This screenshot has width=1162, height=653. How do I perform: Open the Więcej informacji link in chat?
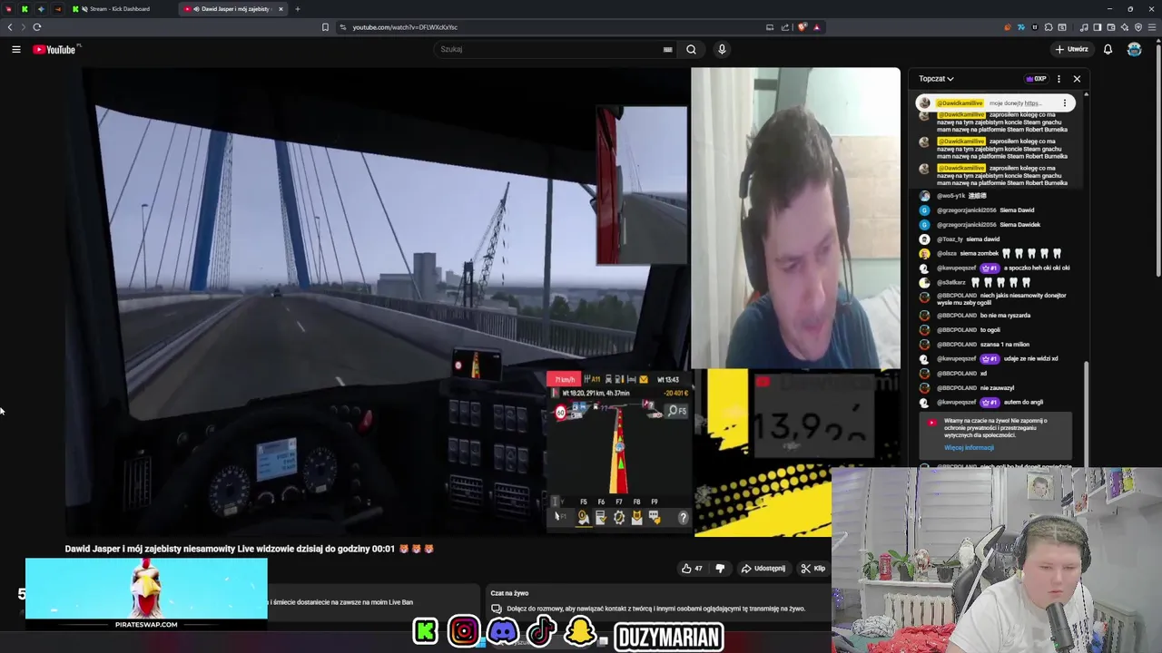969,448
